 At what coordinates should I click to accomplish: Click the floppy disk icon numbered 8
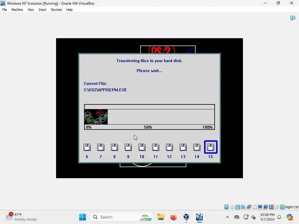(114, 147)
